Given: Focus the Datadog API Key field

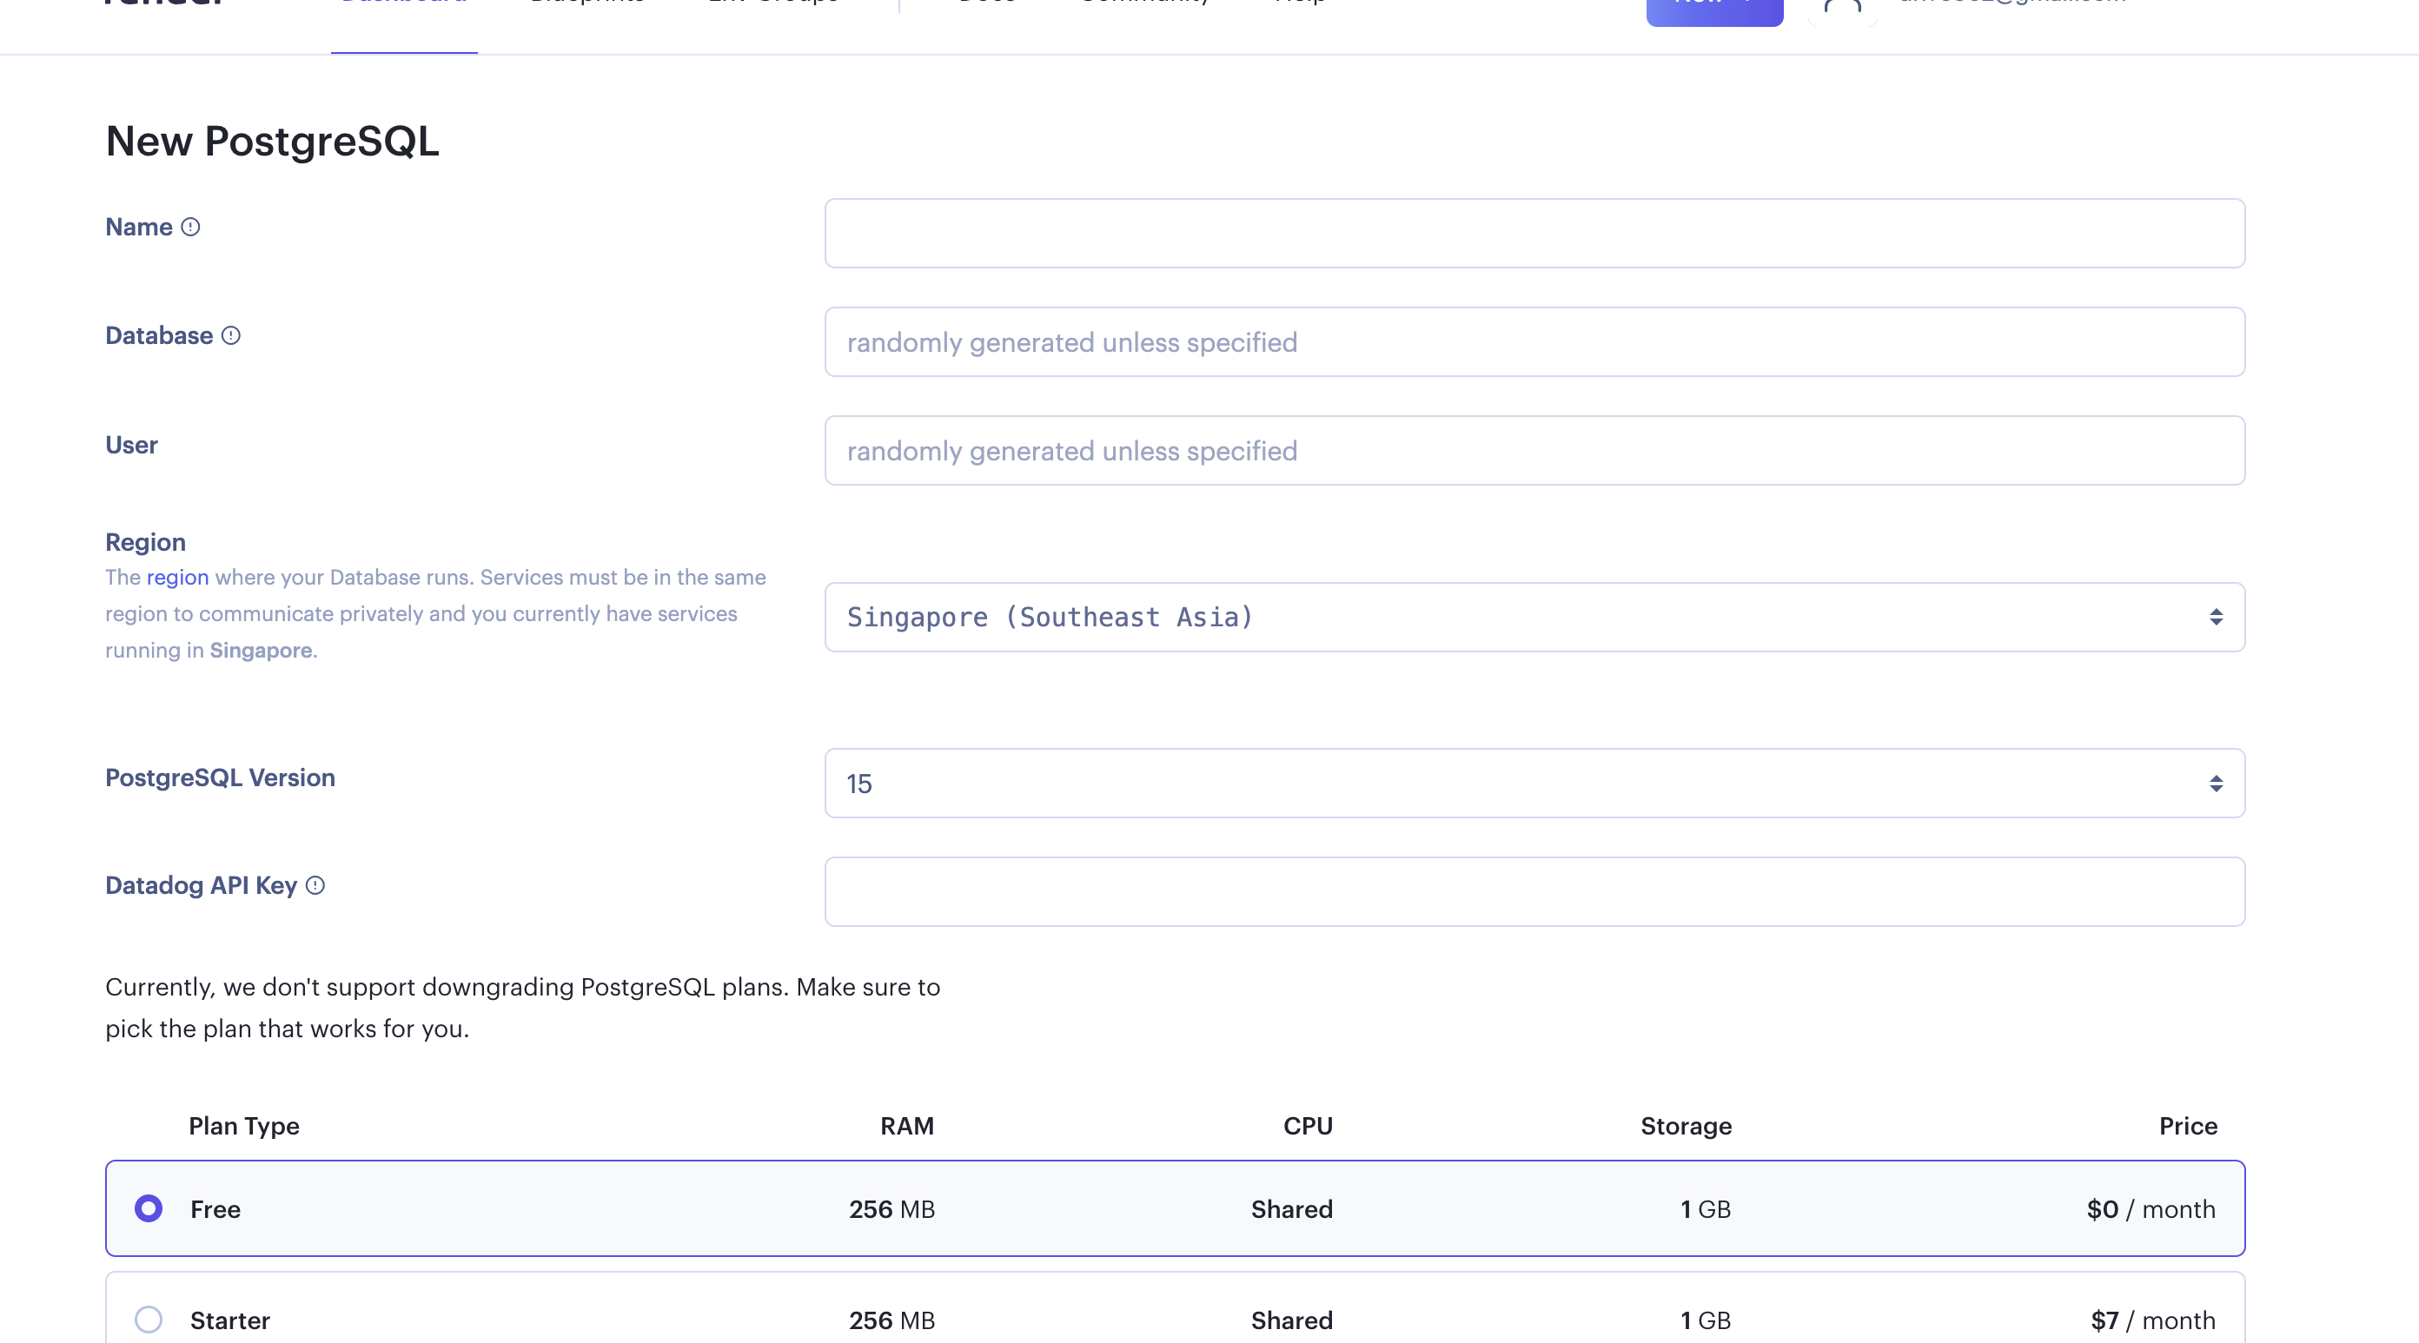Looking at the screenshot, I should point(1534,891).
